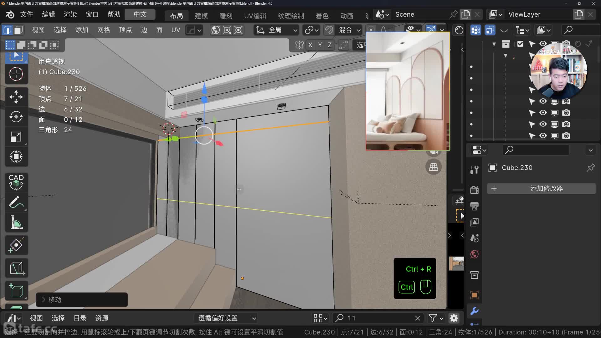
Task: Select the Rotate tool
Action: click(x=16, y=117)
